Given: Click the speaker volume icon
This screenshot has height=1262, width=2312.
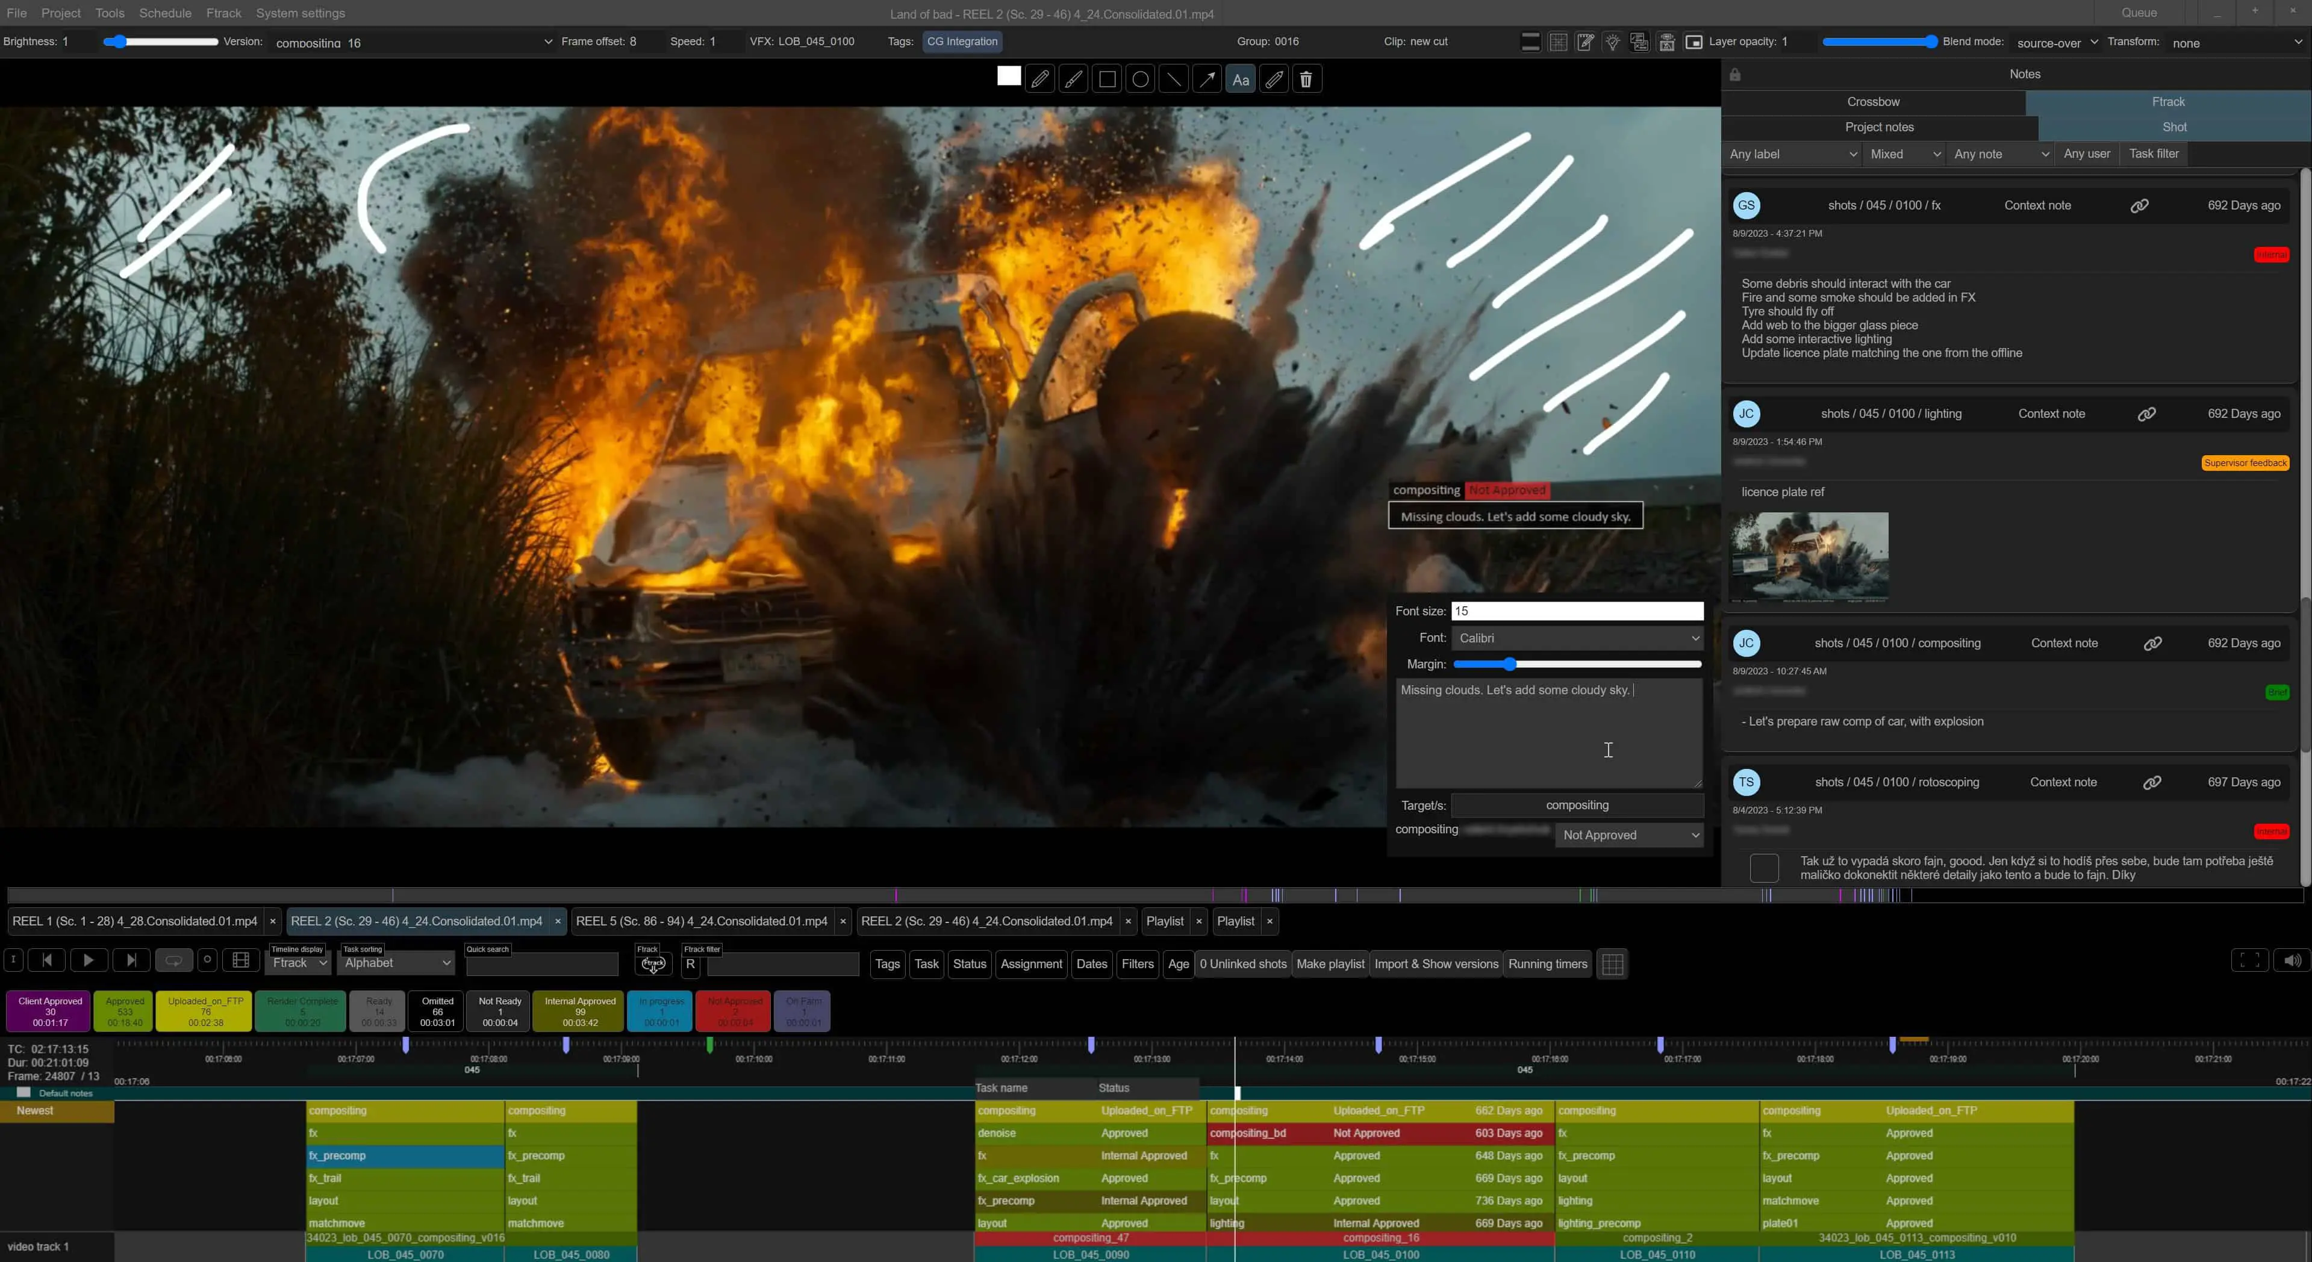Looking at the screenshot, I should [x=2292, y=960].
